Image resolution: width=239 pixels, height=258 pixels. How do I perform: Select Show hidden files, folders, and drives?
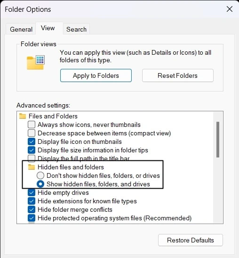point(40,184)
